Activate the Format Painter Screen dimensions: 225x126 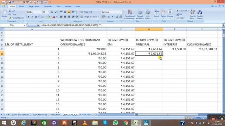[17, 18]
